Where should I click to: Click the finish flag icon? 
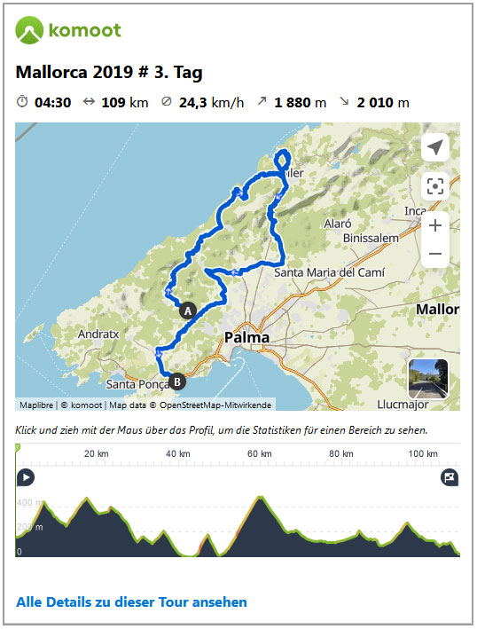(450, 477)
